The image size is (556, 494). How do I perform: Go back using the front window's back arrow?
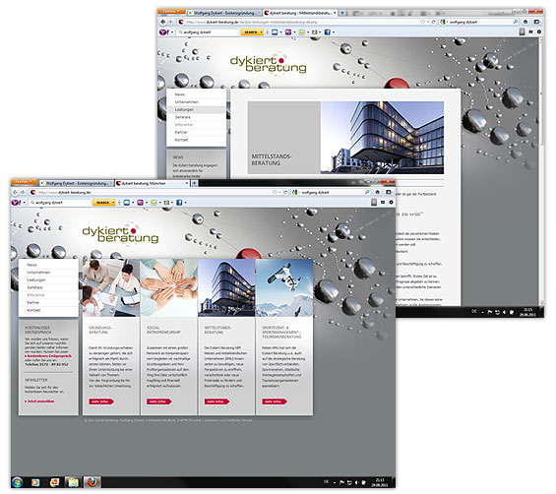tap(15, 192)
